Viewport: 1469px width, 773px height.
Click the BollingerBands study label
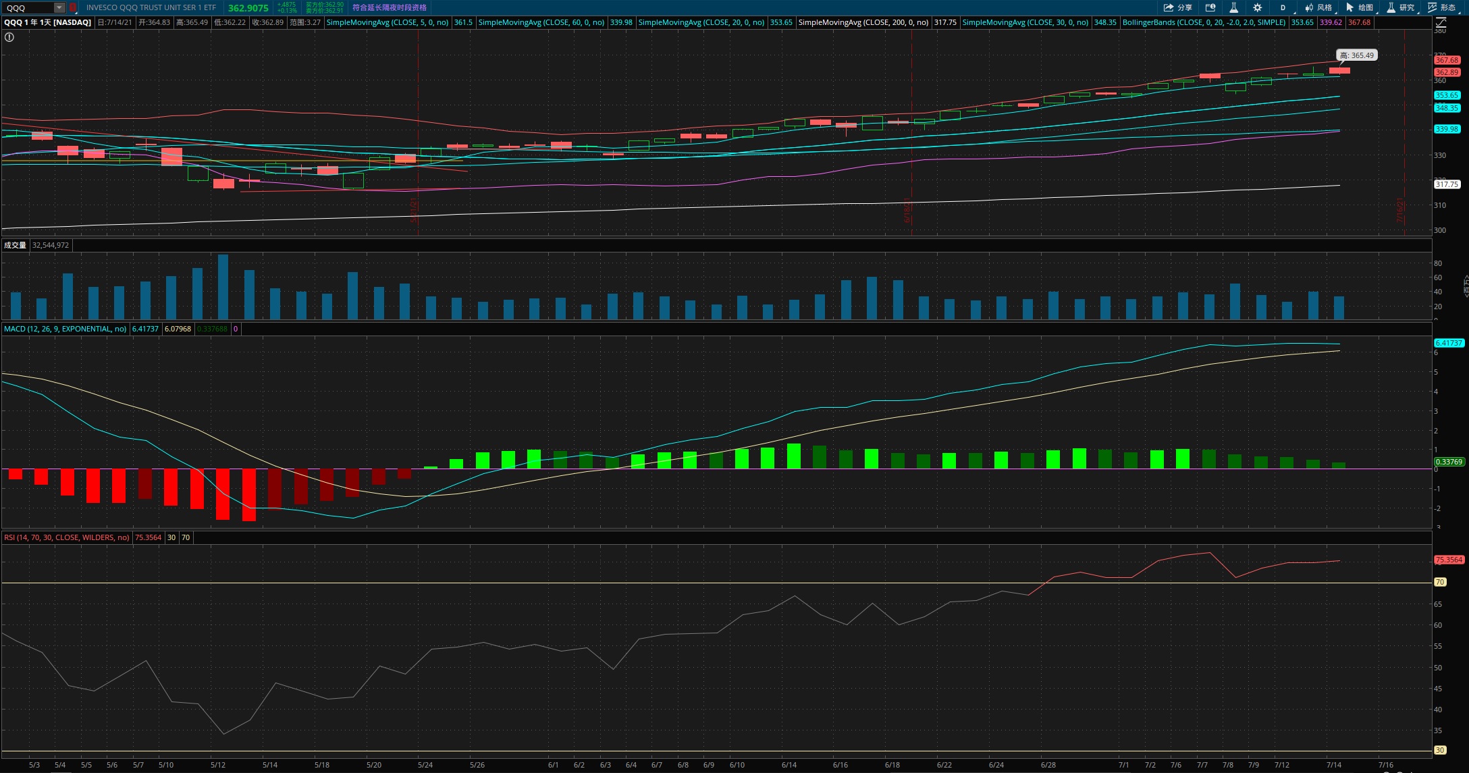1204,22
